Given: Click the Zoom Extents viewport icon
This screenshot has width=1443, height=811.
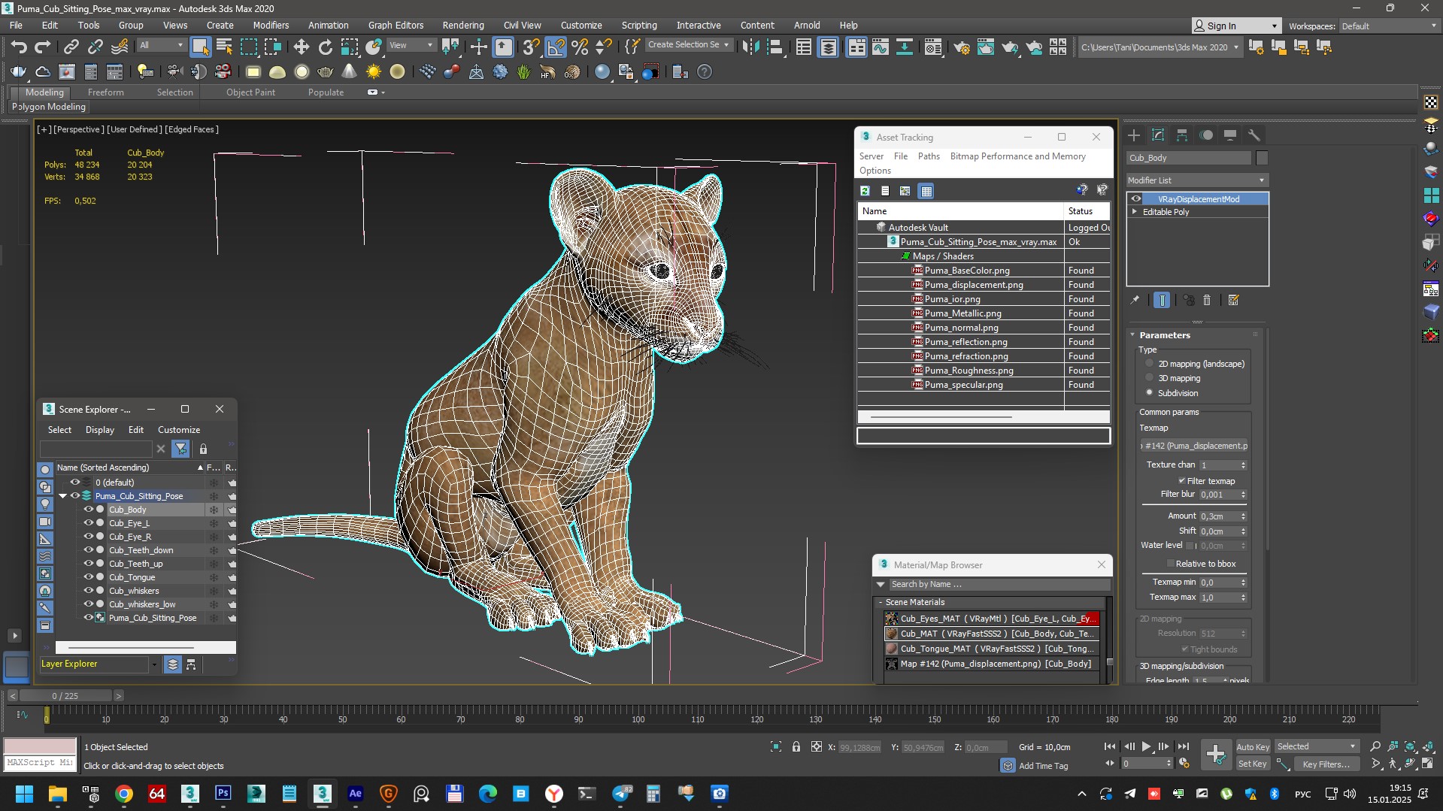Looking at the screenshot, I should coord(1410,746).
